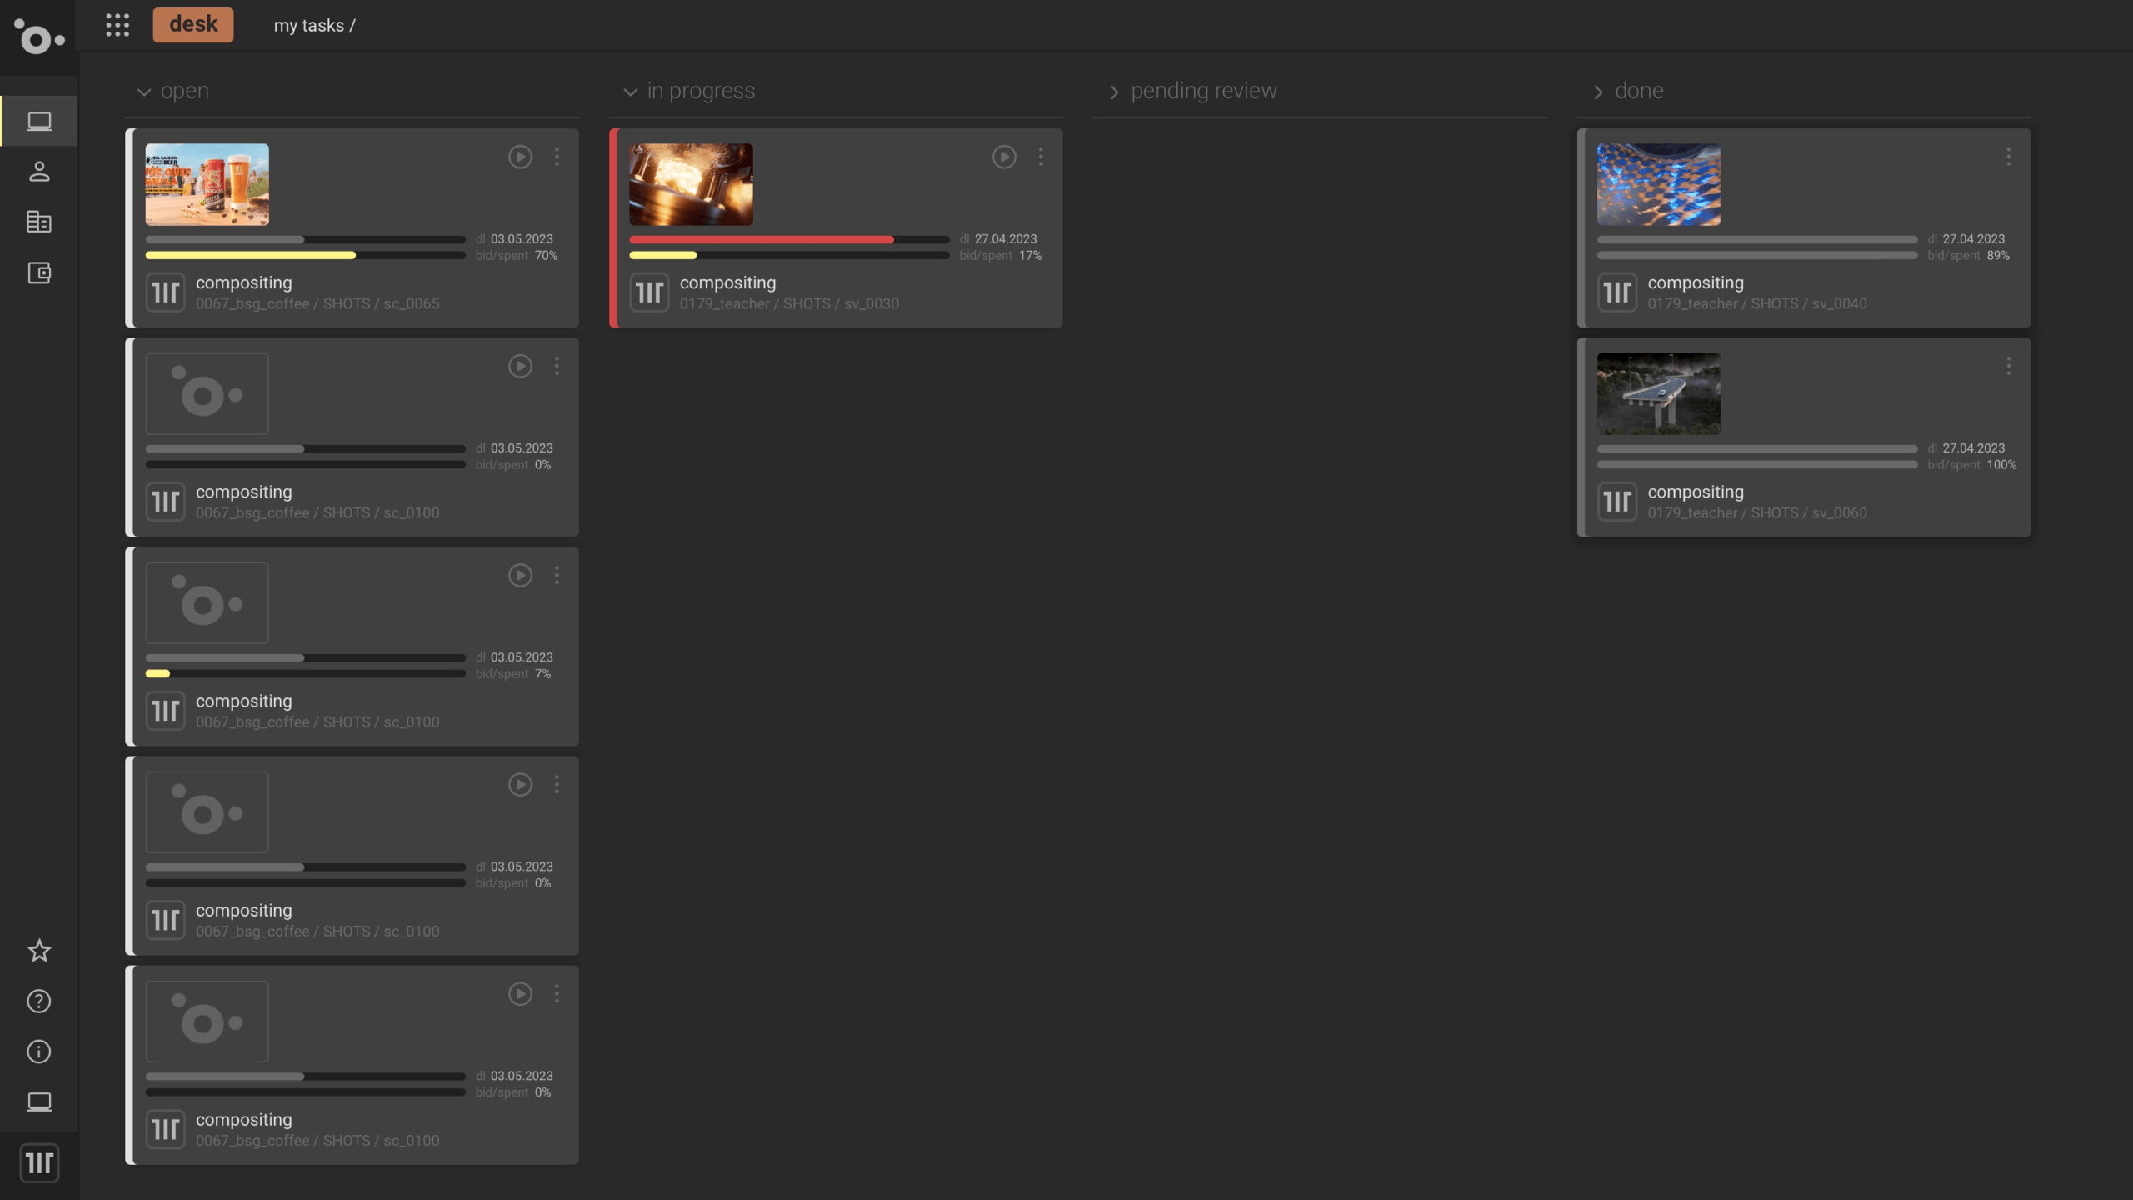Collapse the open column
Viewport: 2133px width, 1200px height.
pos(144,92)
